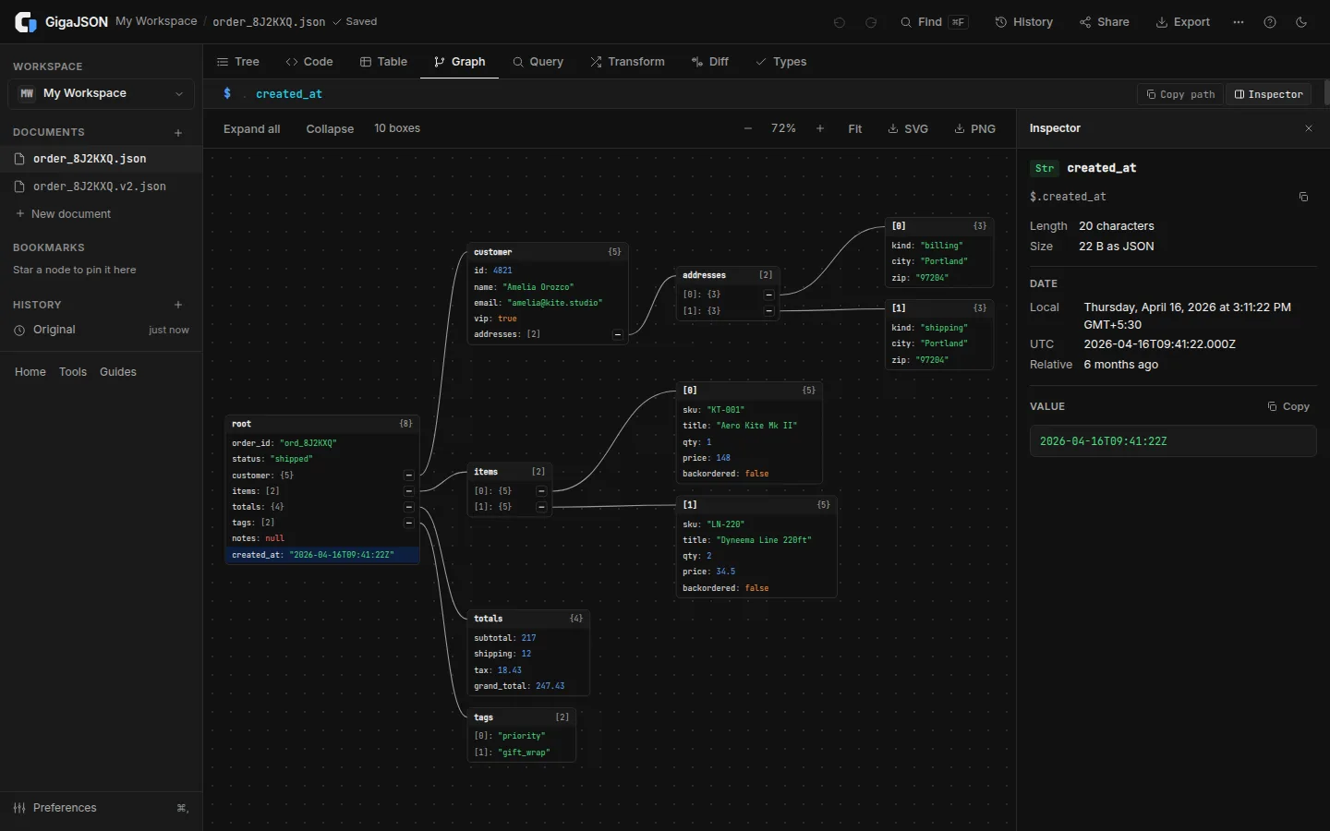Click the 72% zoom level

coord(783,128)
